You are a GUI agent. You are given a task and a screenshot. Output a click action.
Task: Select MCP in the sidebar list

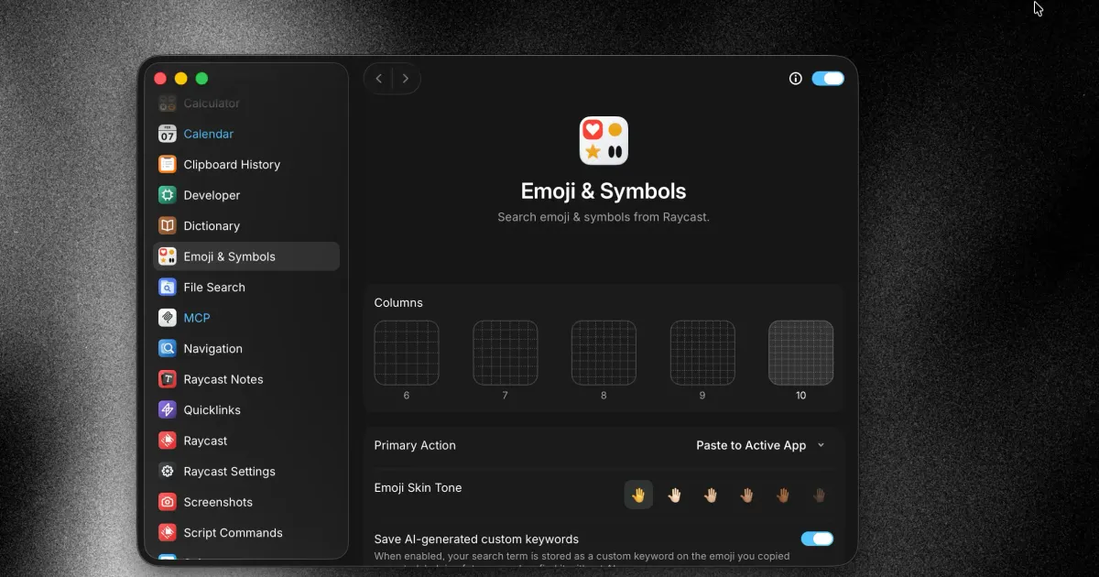point(197,318)
